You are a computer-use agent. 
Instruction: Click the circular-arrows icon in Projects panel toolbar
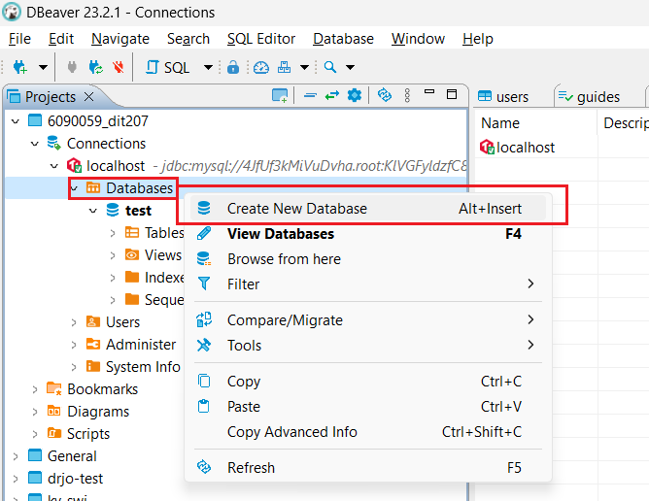385,95
